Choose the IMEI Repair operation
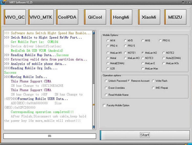The width and height of the screenshot is (192, 145). click(160, 88)
